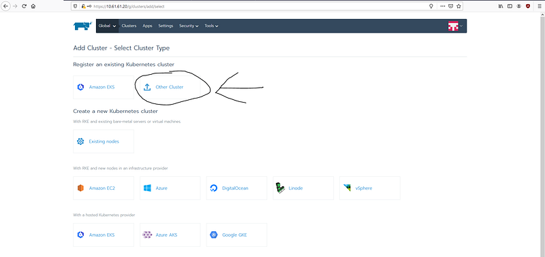
Task: Click the Linode logo icon
Action: tap(280, 188)
